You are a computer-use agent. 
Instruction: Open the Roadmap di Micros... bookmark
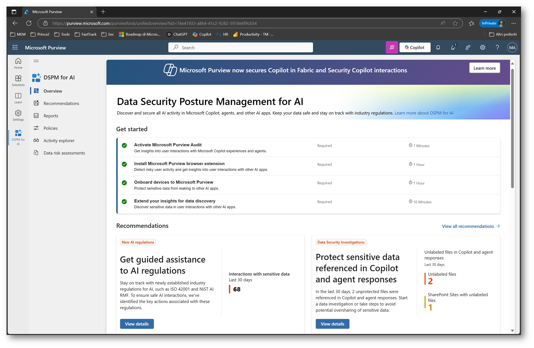[140, 34]
